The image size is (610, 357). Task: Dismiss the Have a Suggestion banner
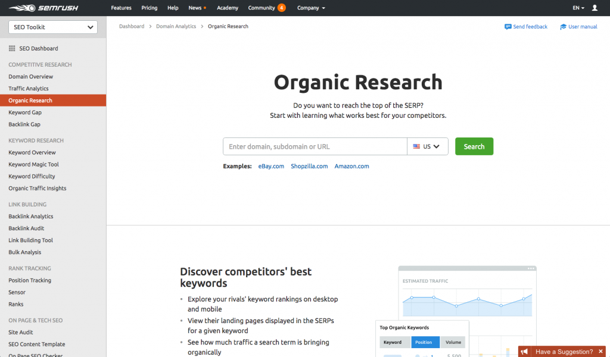[x=600, y=351]
